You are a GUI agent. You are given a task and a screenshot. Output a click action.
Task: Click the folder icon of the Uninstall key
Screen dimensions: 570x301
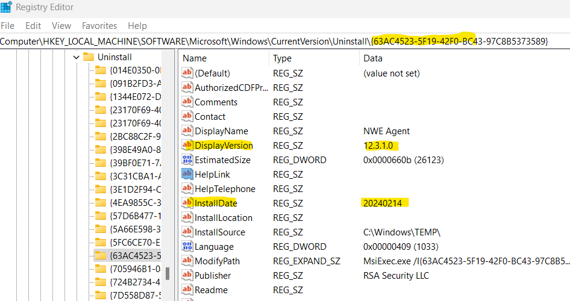(x=89, y=57)
